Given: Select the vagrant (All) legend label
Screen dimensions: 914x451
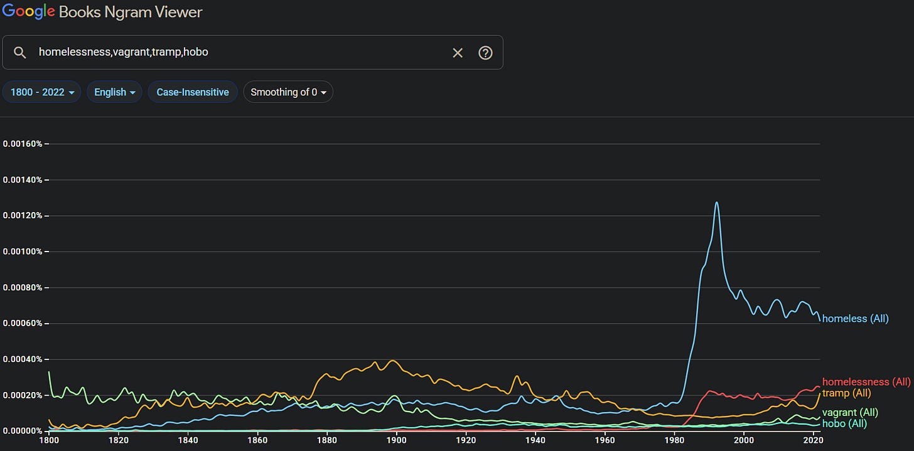Looking at the screenshot, I should pos(850,413).
